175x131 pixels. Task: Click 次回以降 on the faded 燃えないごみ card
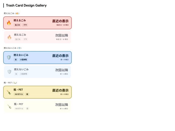(x=62, y=70)
